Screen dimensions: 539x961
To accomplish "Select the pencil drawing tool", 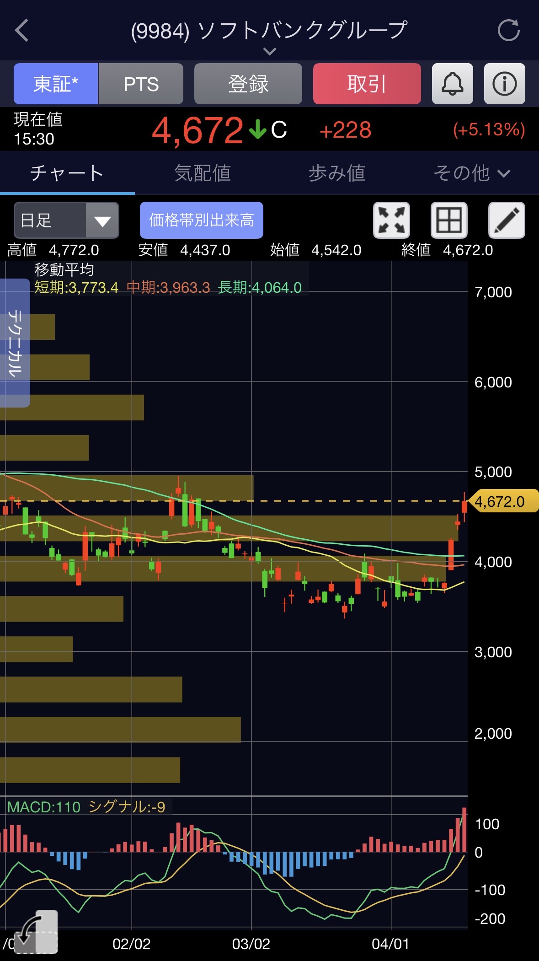I will [507, 220].
